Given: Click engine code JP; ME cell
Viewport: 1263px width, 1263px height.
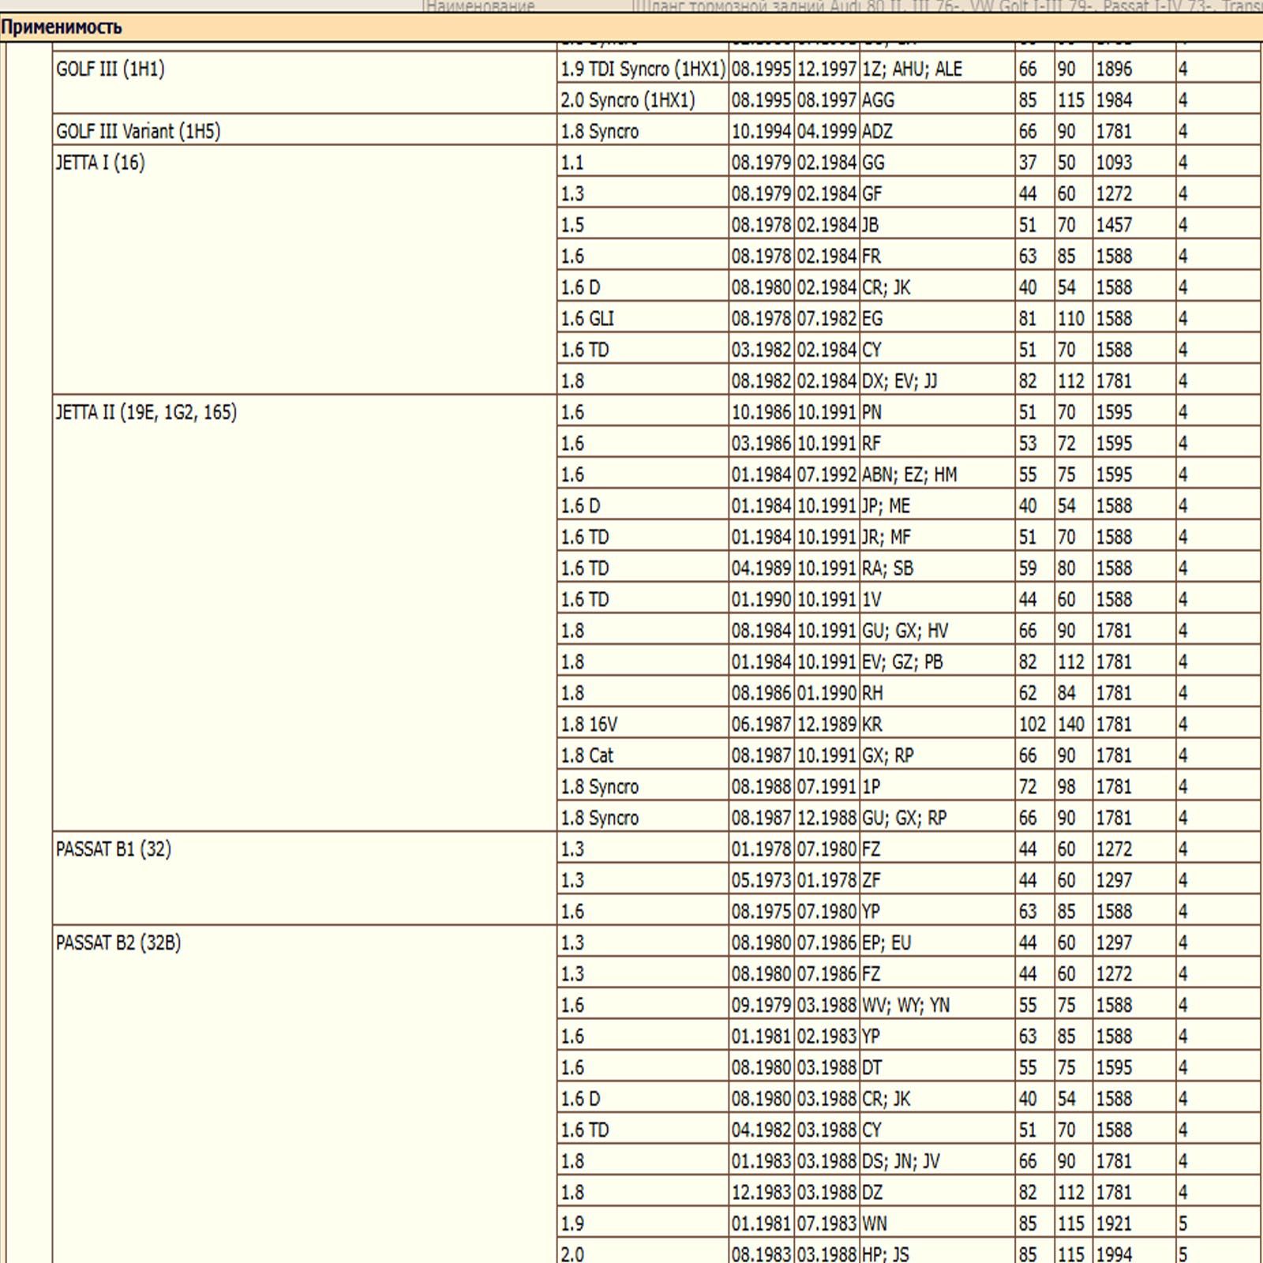Looking at the screenshot, I should (x=937, y=505).
